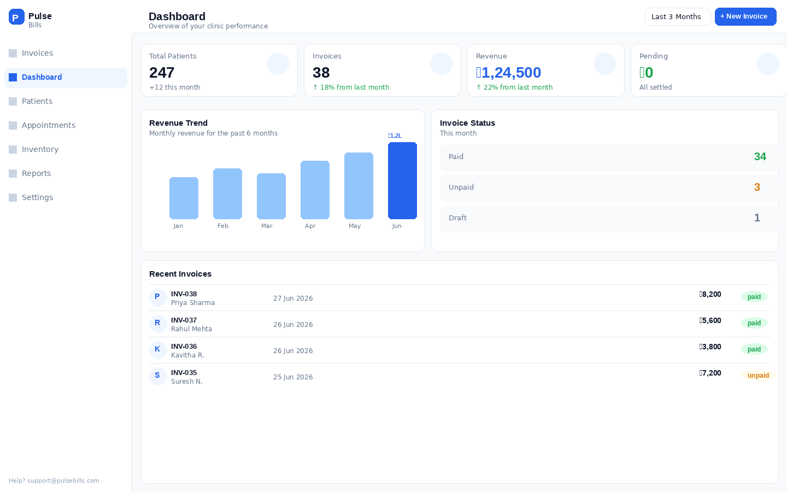This screenshot has height=492, width=787.
Task: Click the Feb revenue bar
Action: point(227,194)
